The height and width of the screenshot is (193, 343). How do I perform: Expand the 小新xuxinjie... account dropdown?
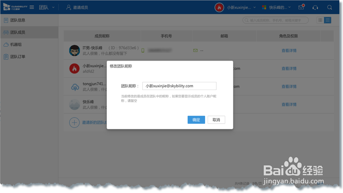(x=241, y=7)
